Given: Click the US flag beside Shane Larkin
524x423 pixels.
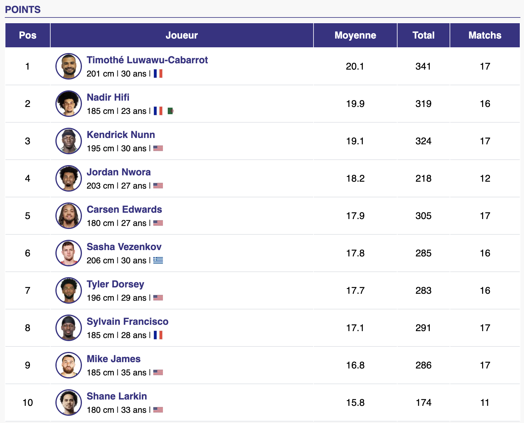Looking at the screenshot, I should (158, 410).
